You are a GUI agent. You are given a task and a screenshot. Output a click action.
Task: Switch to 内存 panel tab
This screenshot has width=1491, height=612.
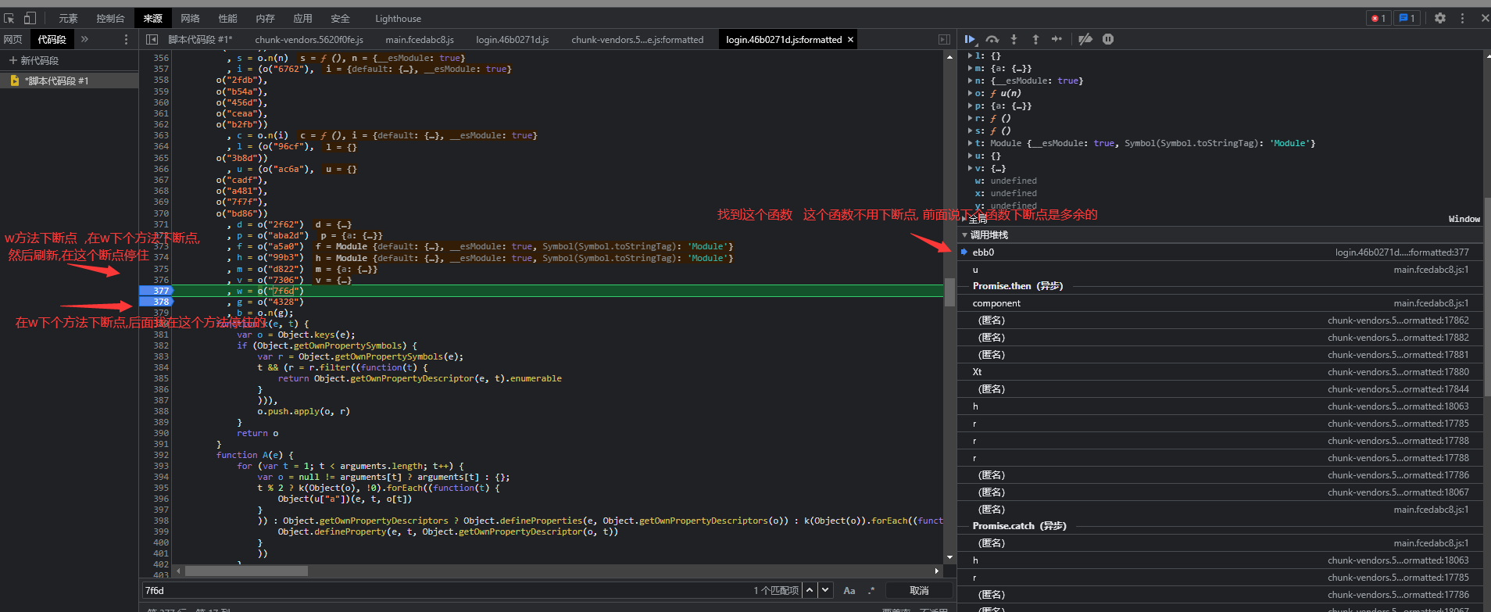[265, 18]
